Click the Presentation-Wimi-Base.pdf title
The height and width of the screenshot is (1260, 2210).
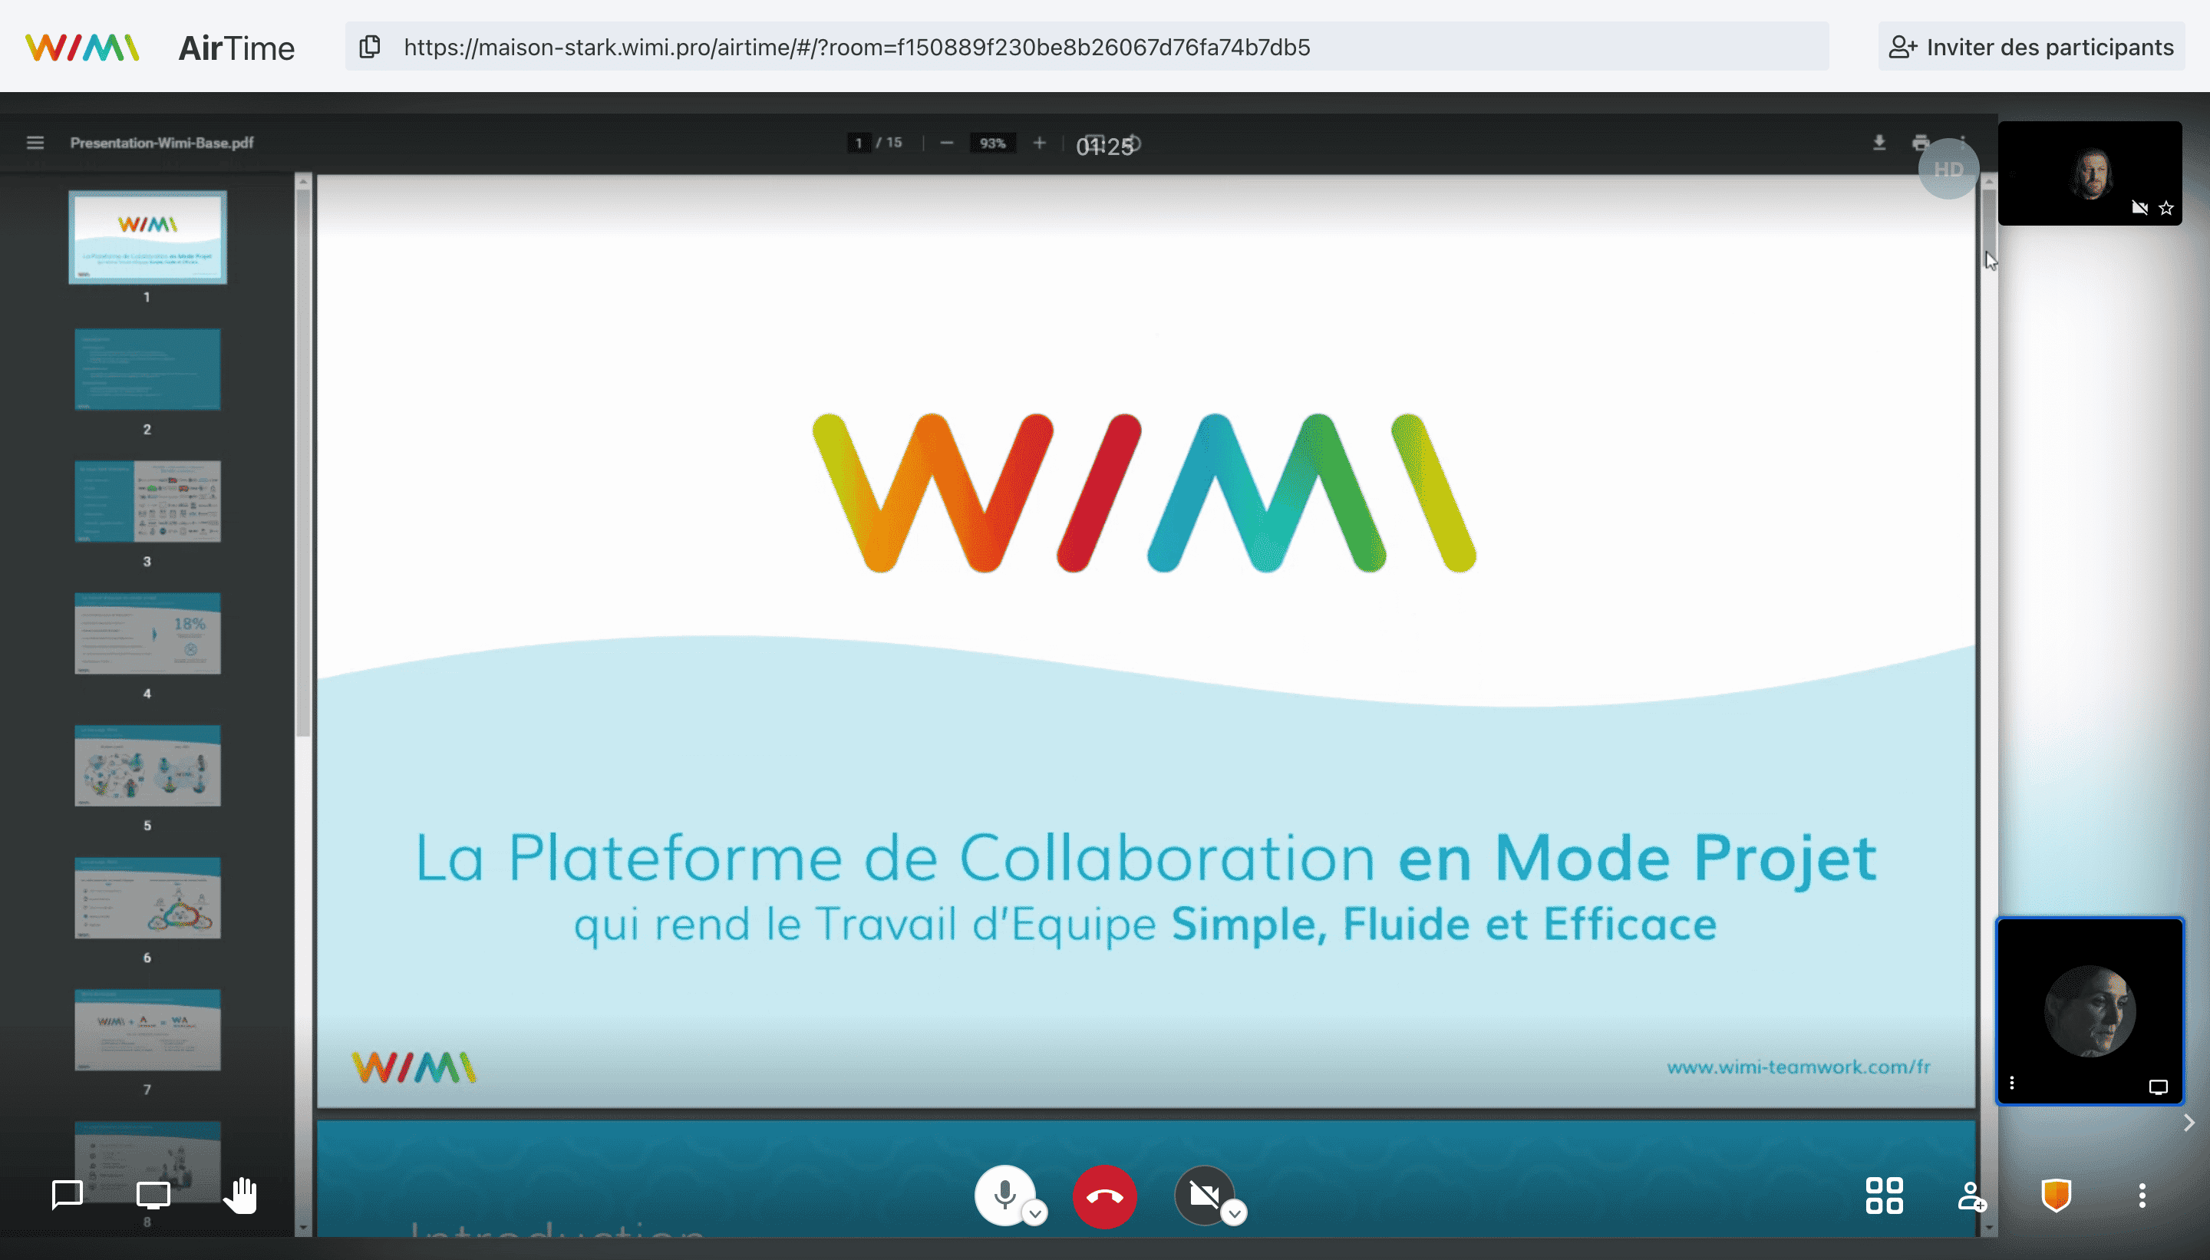[x=162, y=143]
